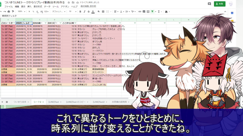Add a new sheet with plus button
This screenshot has height=136, width=243.
(x=2, y=102)
